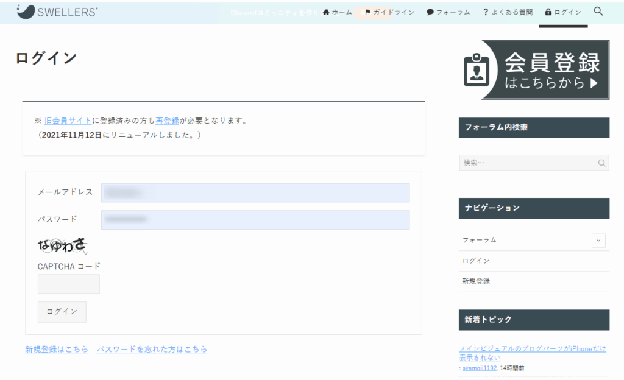Open 新規登録 in sidebar navigation
This screenshot has height=380, width=624.
tap(476, 281)
